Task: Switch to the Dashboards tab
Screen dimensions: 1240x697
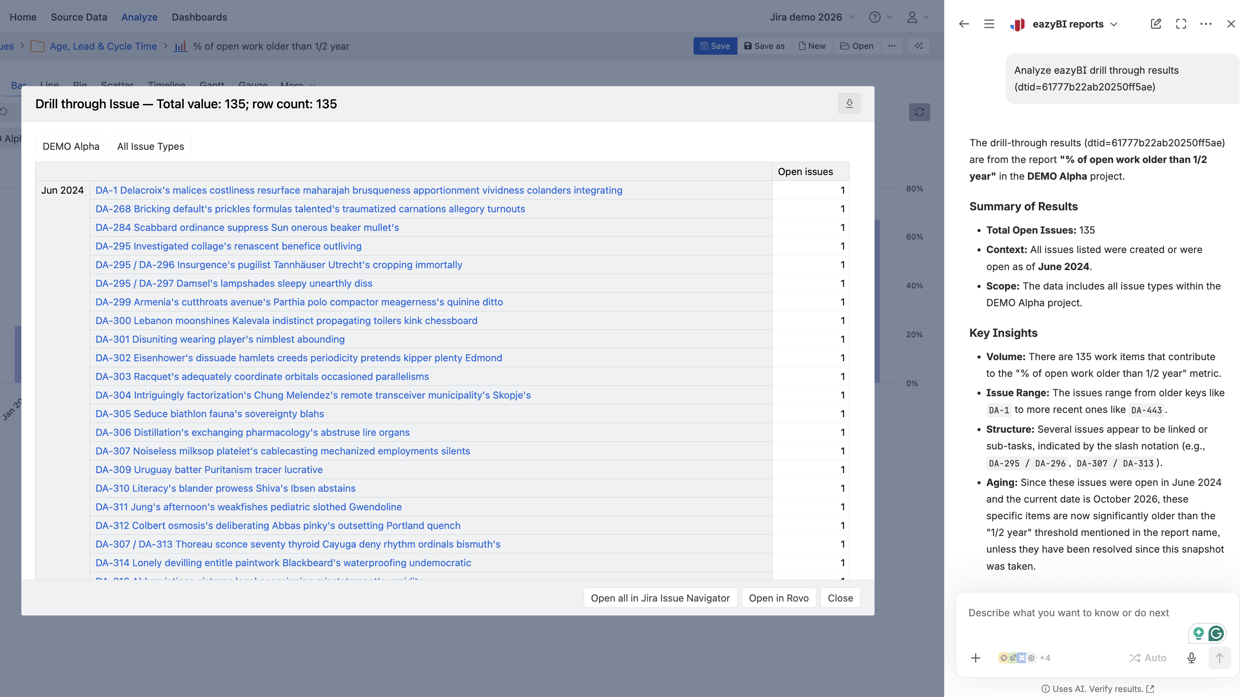Action: [199, 17]
